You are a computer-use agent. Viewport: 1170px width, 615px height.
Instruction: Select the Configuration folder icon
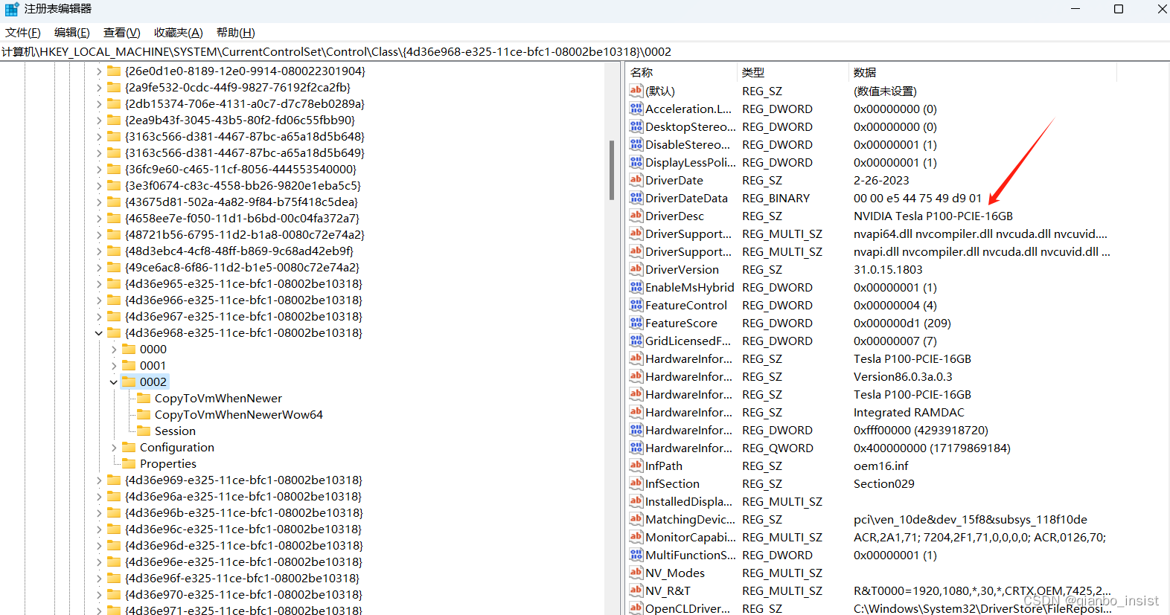point(129,447)
